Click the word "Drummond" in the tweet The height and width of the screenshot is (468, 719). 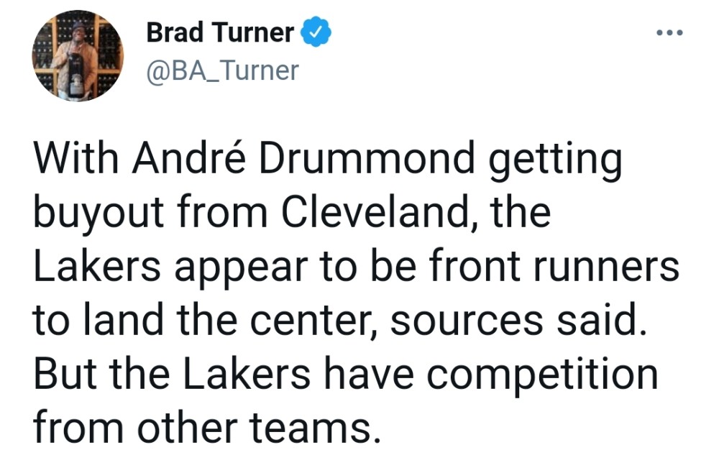[367, 158]
